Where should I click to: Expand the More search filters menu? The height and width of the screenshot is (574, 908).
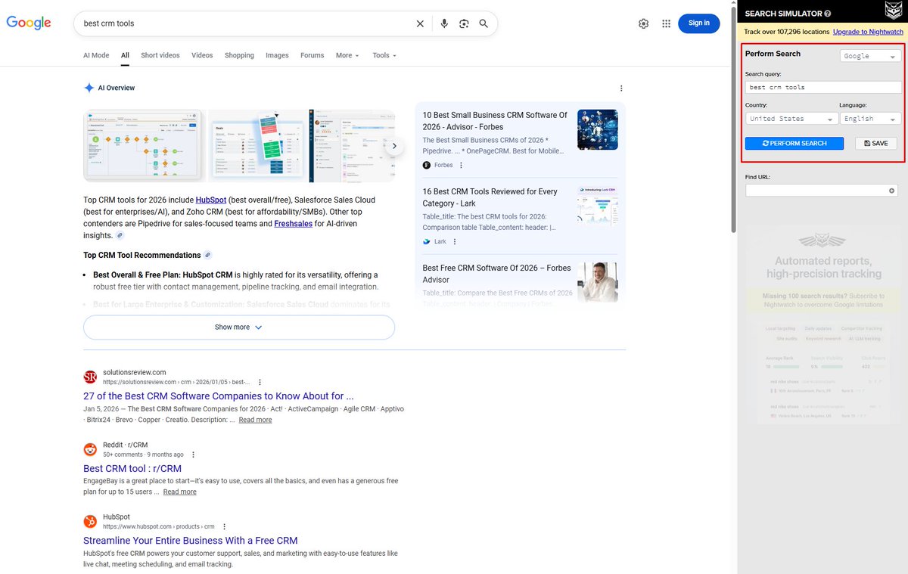pos(347,55)
